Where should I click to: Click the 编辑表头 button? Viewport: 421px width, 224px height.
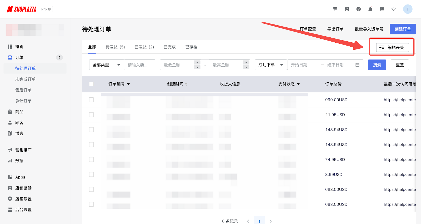click(392, 47)
